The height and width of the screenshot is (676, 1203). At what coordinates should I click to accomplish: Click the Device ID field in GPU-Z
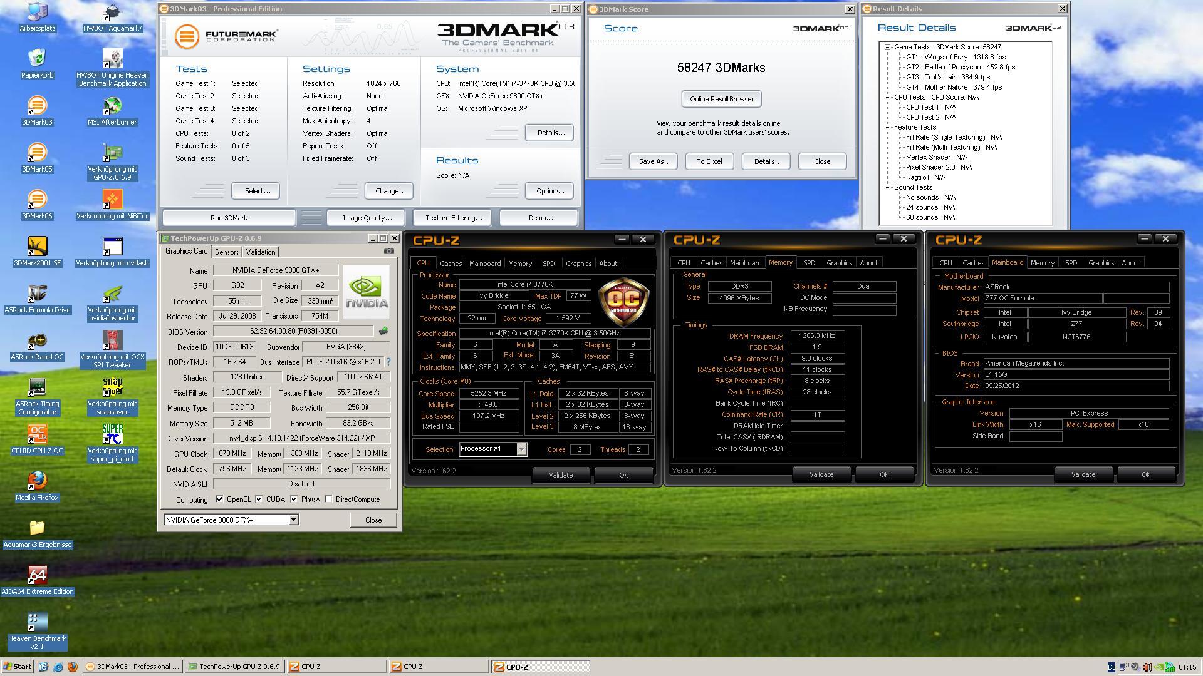click(x=234, y=347)
